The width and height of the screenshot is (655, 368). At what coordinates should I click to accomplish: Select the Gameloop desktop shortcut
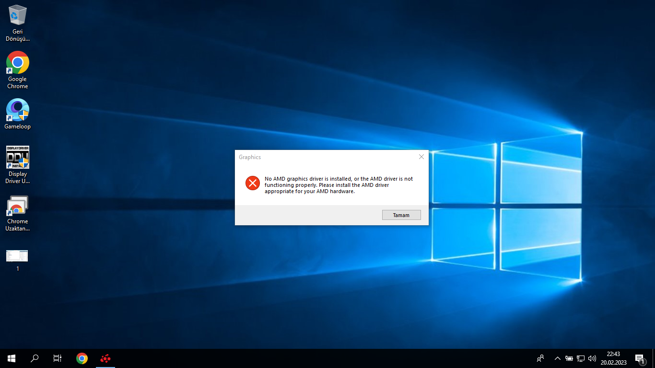coord(18,114)
